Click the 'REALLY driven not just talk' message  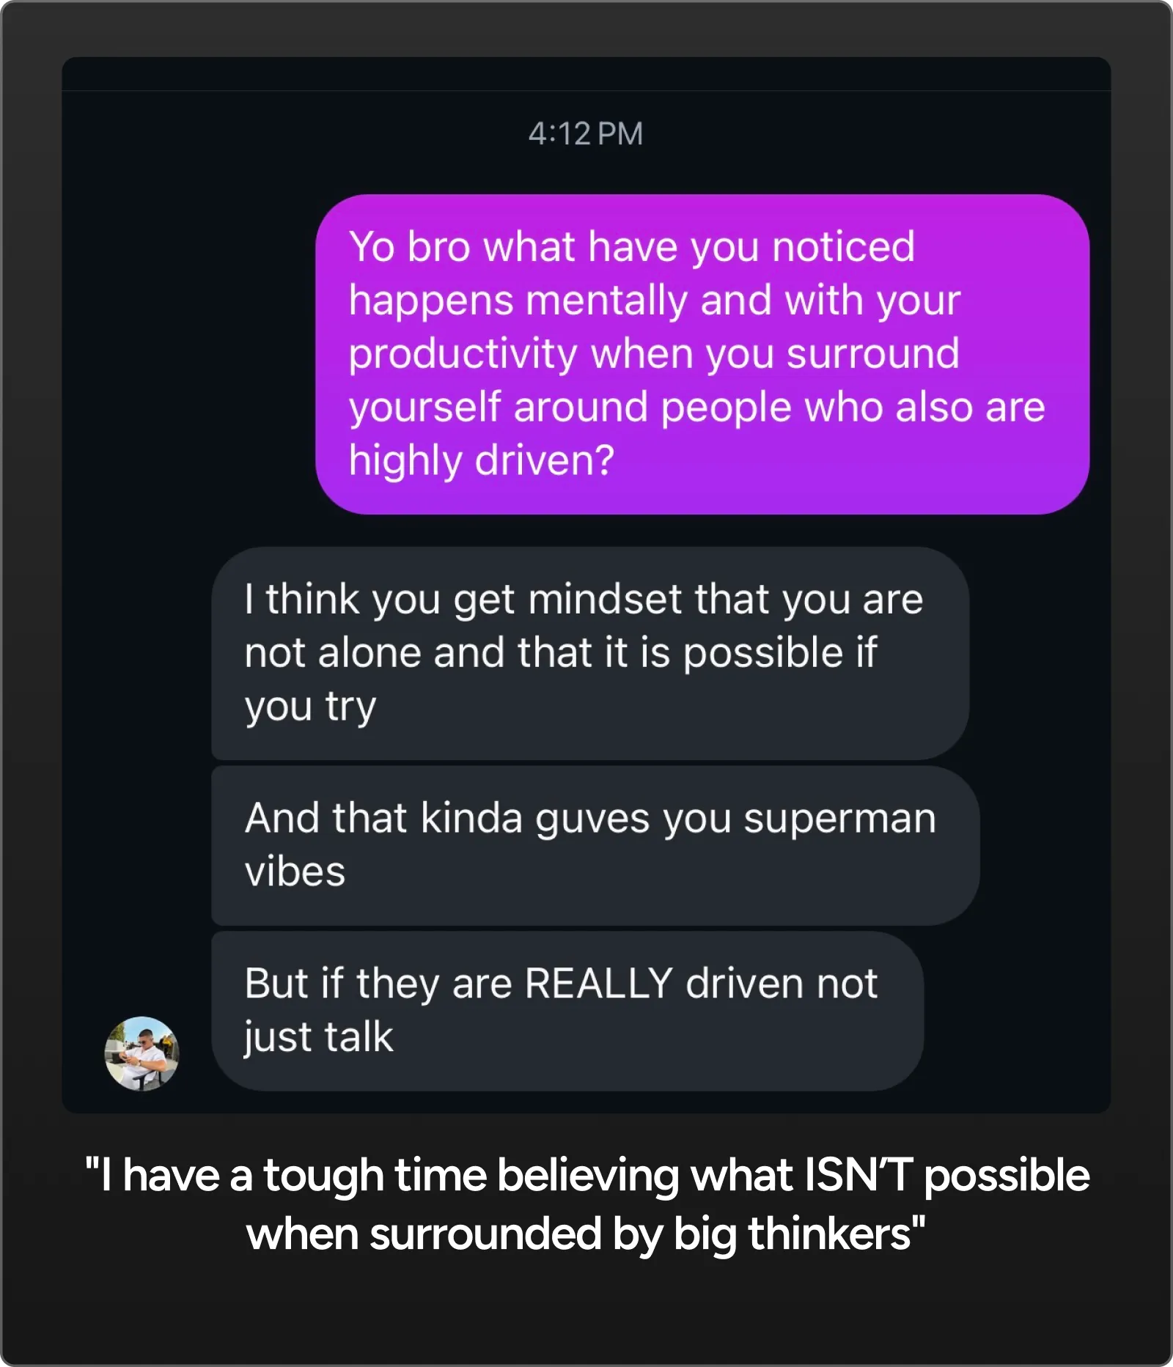coord(567,1010)
